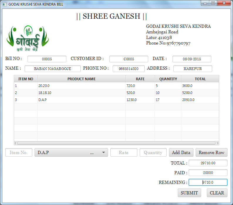The width and height of the screenshot is (233, 205).
Task: Click rate cell 520.0
Action: 140,93
